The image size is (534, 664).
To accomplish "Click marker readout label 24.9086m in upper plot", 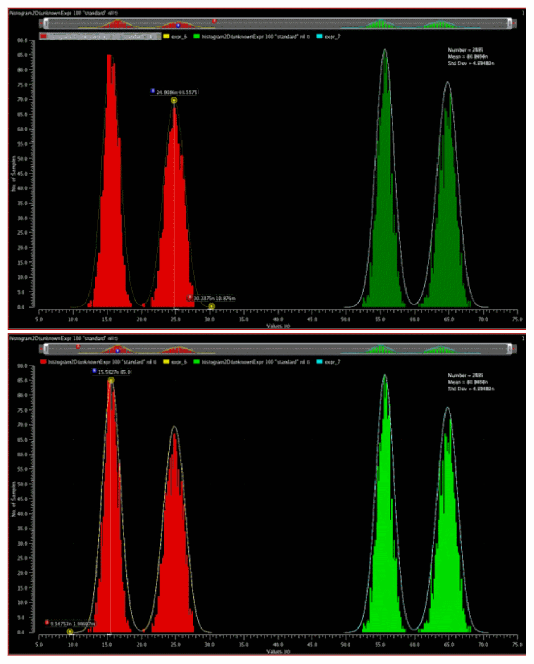I will (177, 92).
